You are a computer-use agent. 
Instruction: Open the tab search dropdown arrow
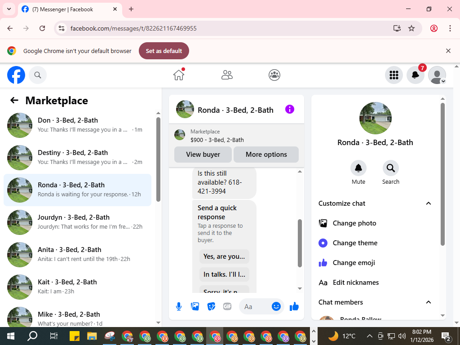9,9
